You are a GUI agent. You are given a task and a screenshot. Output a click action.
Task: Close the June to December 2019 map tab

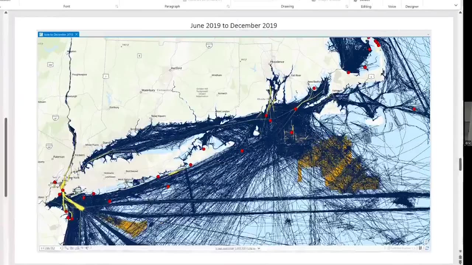(76, 34)
